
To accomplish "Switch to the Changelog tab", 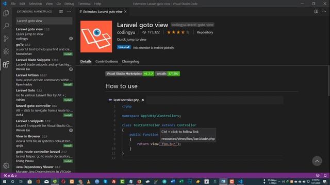I will 130,62.
